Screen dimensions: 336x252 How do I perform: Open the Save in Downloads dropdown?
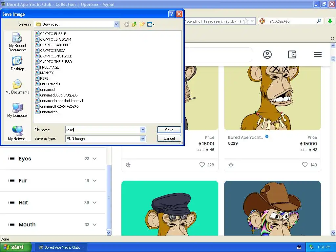(x=116, y=24)
